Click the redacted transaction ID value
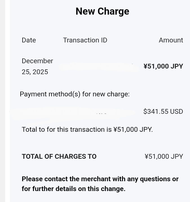Viewport: 190px width, 202px height. coord(99,67)
